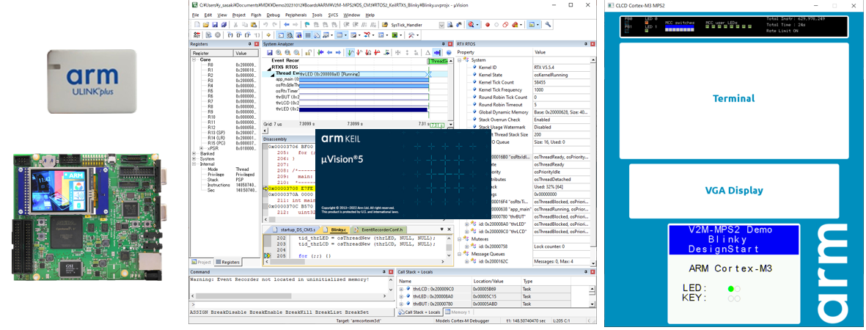Image resolution: width=866 pixels, height=330 pixels.
Task: Click the Open file folder icon
Action: [x=206, y=25]
